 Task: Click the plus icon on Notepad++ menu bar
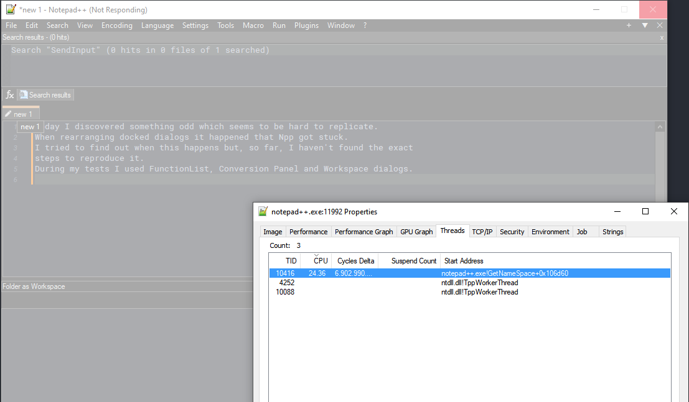pos(629,25)
